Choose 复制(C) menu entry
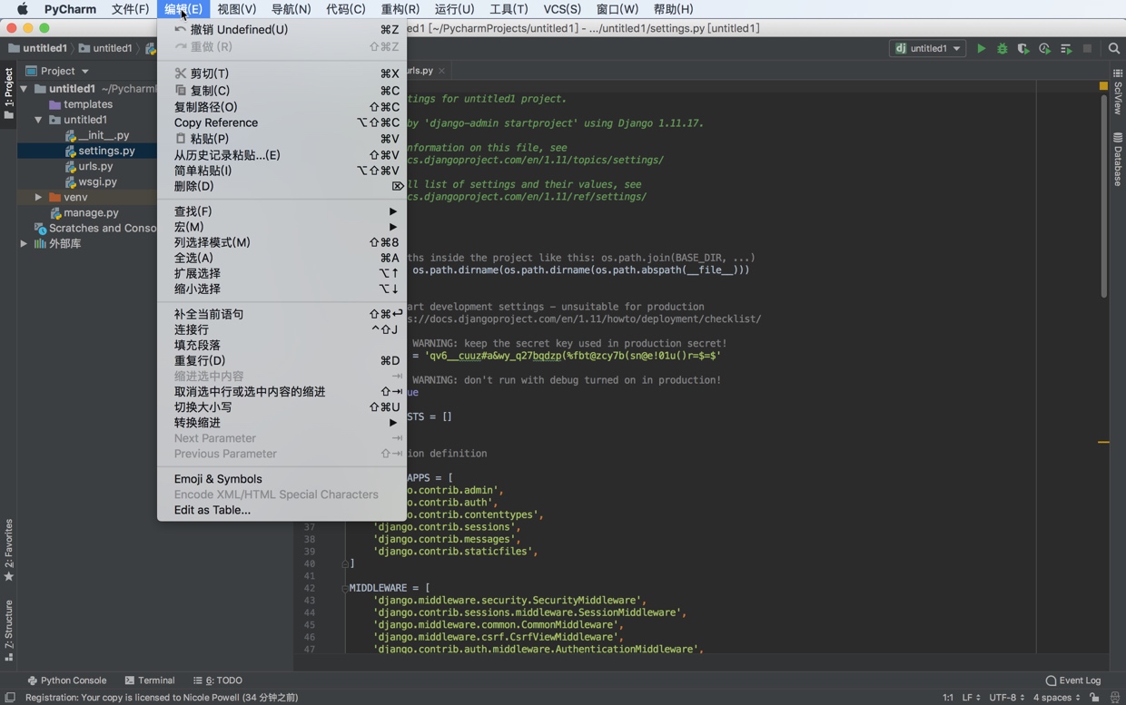Image resolution: width=1126 pixels, height=705 pixels. click(282, 91)
